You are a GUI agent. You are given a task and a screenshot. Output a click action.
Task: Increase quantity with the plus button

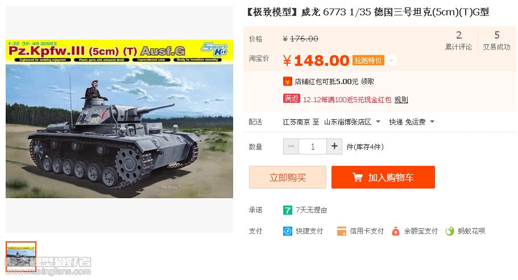point(334,146)
